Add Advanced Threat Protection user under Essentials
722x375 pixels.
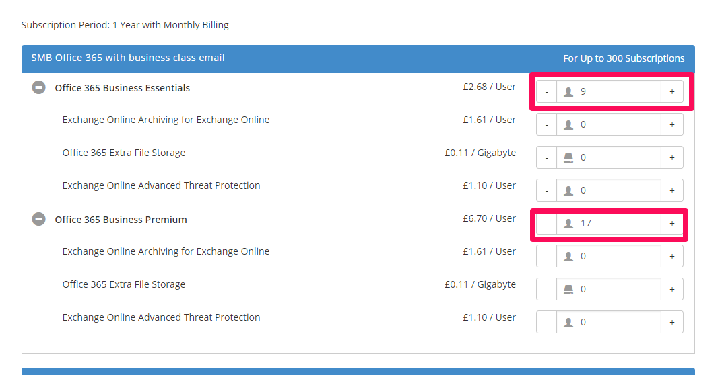[x=671, y=190]
